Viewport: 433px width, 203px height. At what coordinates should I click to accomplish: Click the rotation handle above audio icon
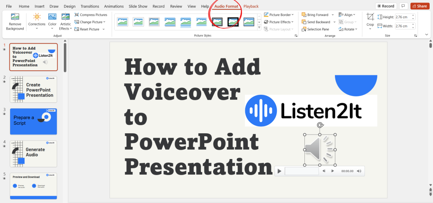(320, 125)
